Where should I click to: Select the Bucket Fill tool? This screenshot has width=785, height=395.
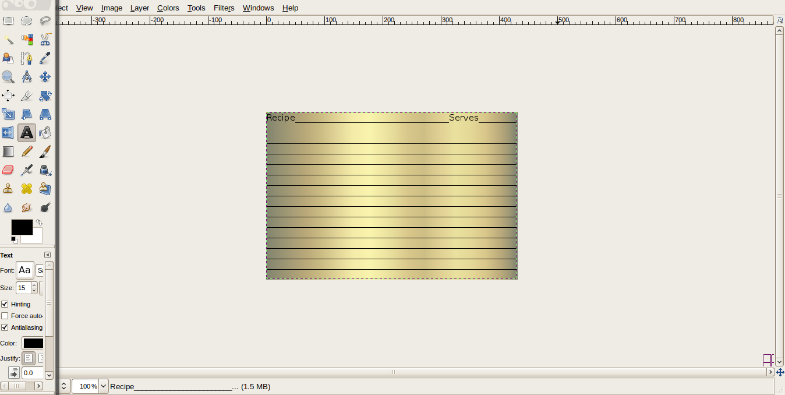coord(45,133)
